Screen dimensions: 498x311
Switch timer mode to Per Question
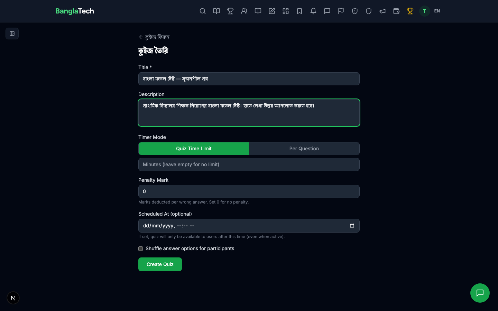304,149
